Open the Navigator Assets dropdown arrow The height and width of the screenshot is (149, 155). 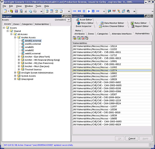[69, 20]
